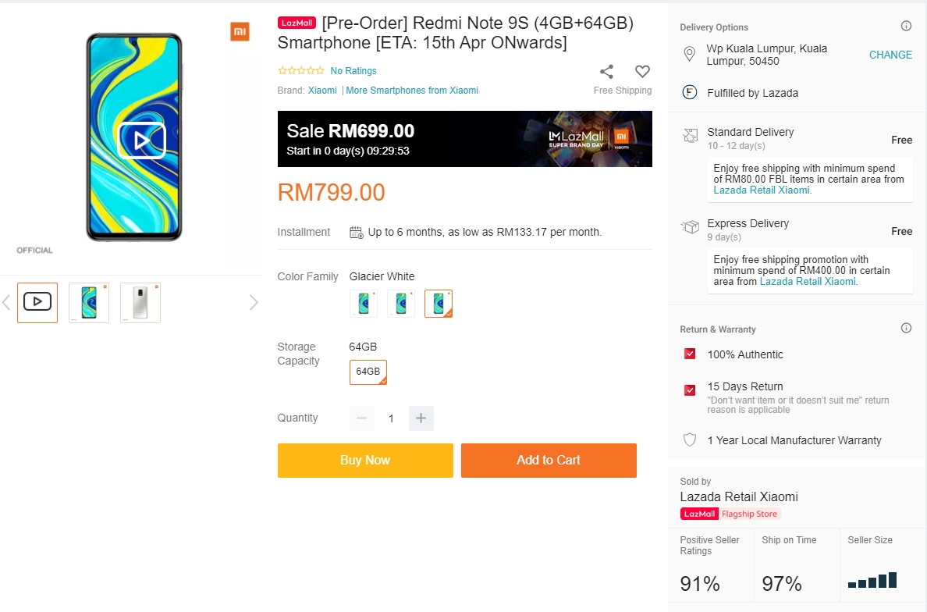Screen dimensions: 927x612
Task: Click the installment calendar icon
Action: click(357, 232)
